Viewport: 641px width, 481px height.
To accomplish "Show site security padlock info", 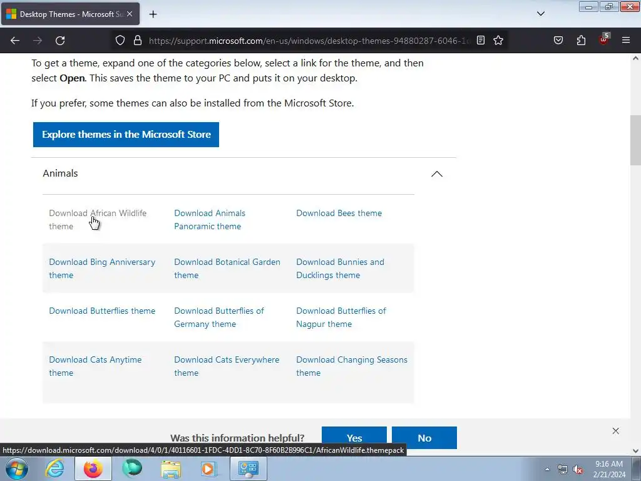I will coord(138,40).
